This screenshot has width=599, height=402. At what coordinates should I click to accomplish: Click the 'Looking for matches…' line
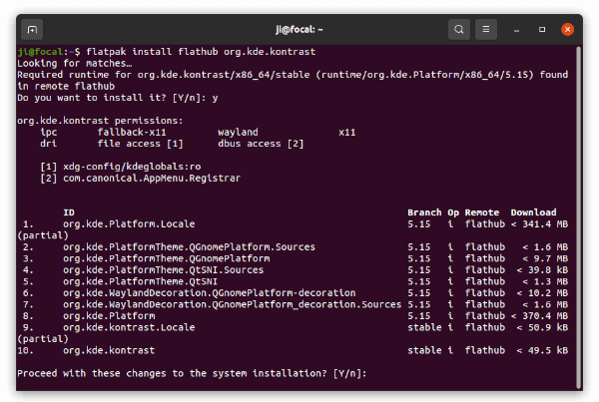tap(75, 63)
